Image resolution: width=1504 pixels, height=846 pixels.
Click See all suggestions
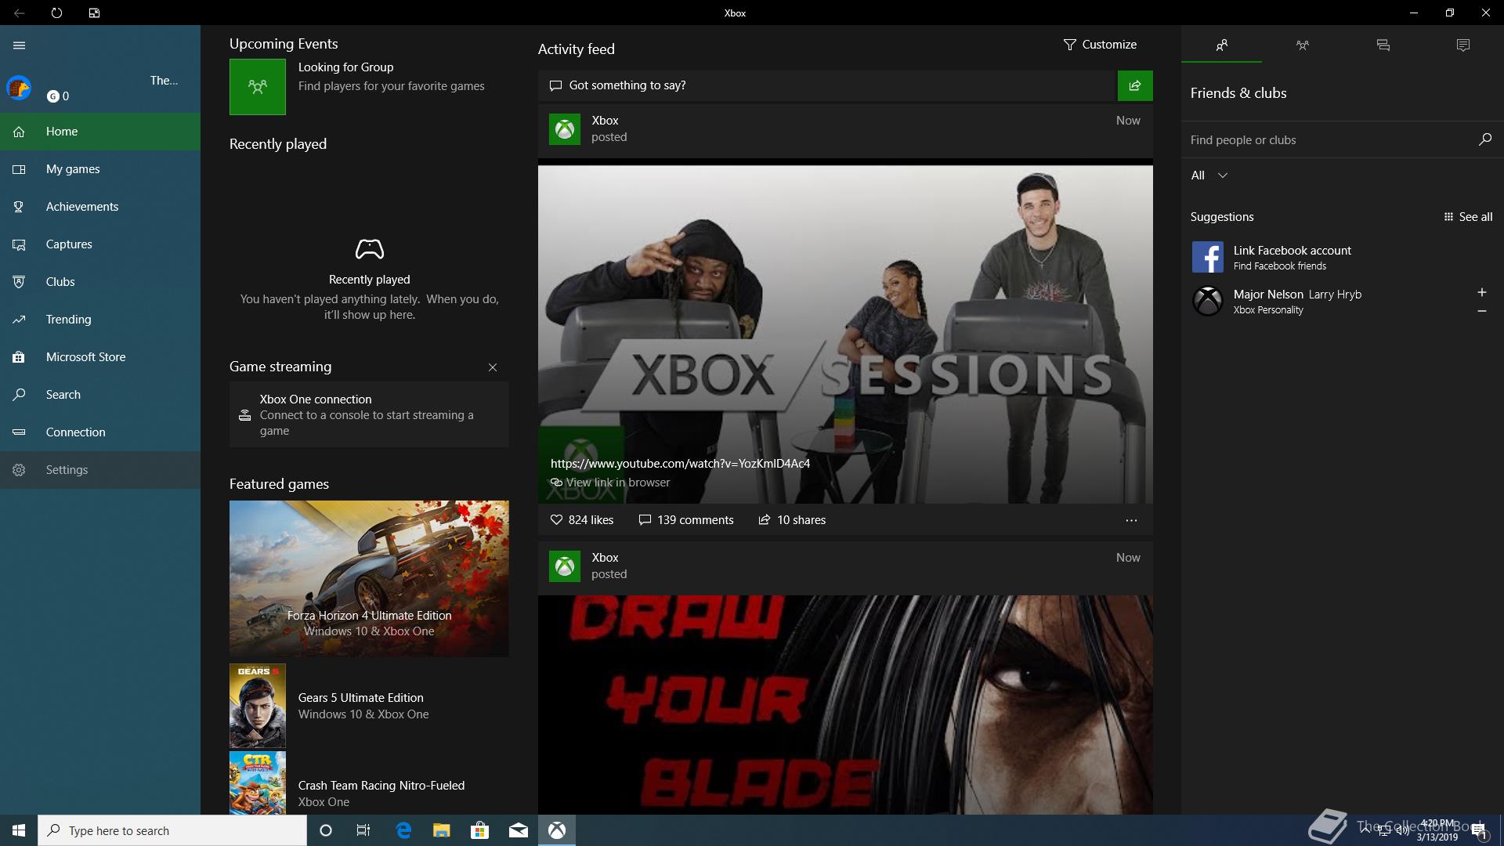click(1468, 217)
